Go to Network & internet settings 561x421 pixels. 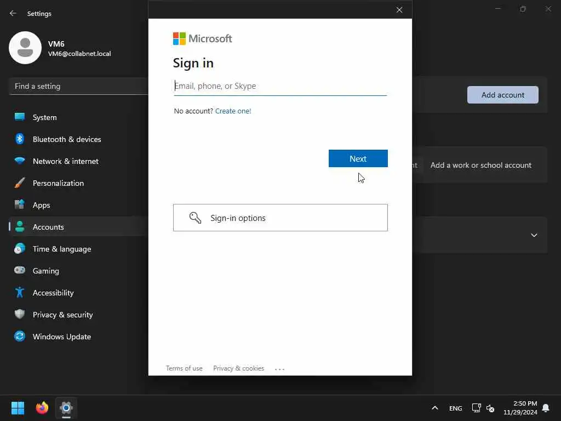tap(78, 161)
